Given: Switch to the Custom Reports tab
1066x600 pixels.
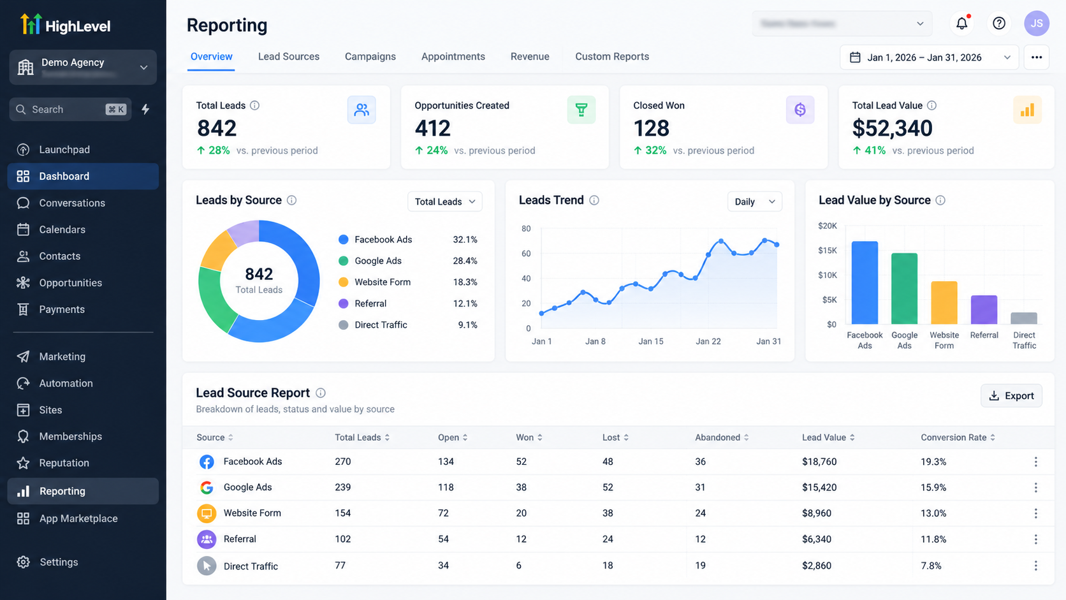Looking at the screenshot, I should point(612,56).
